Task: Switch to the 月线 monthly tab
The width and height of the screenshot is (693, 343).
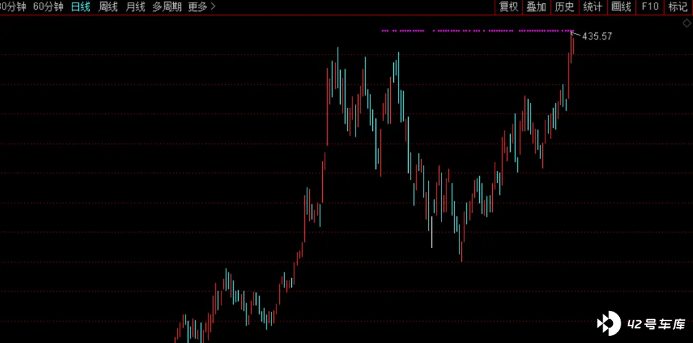Action: [x=135, y=6]
